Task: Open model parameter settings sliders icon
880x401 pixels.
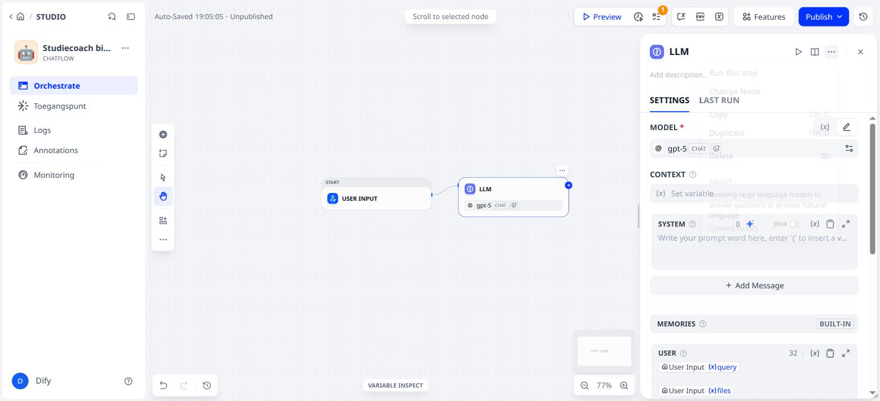Action: [849, 149]
